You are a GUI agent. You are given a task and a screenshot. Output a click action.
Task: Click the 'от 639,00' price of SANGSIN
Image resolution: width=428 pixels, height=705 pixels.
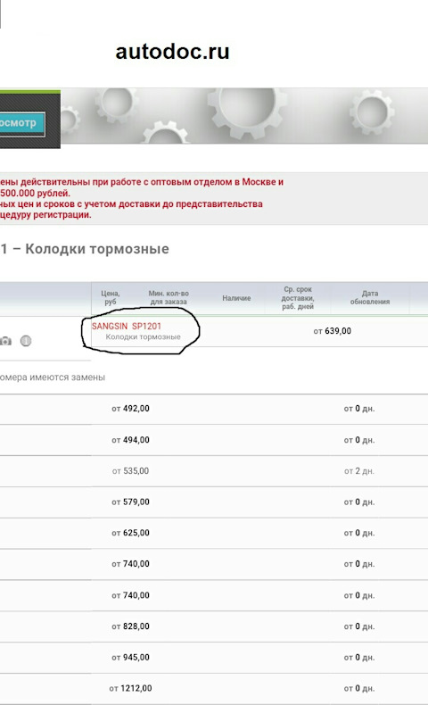click(333, 331)
